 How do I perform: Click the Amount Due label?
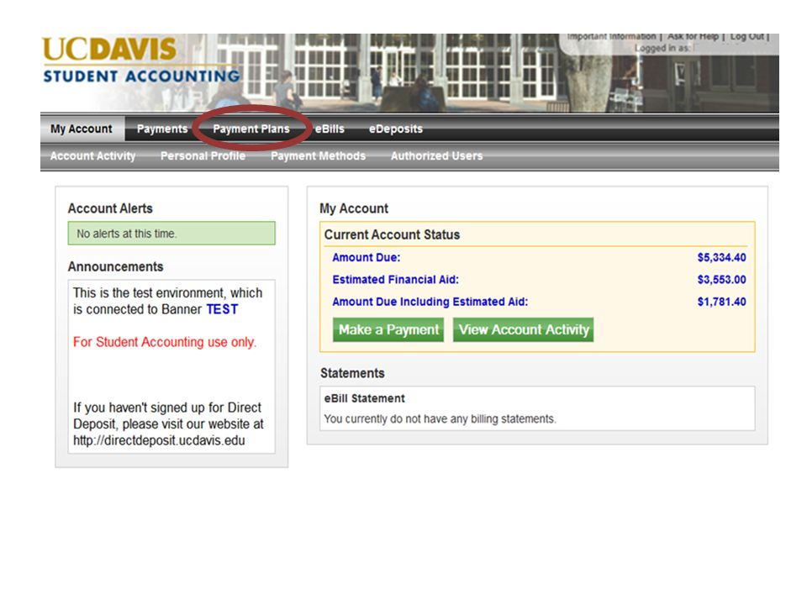[x=366, y=257]
